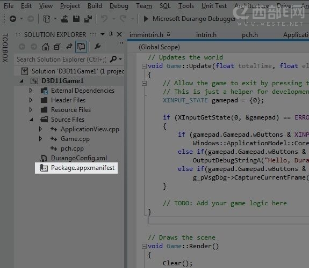
Task: Expand Resource Files folder
Action: [x=31, y=110]
